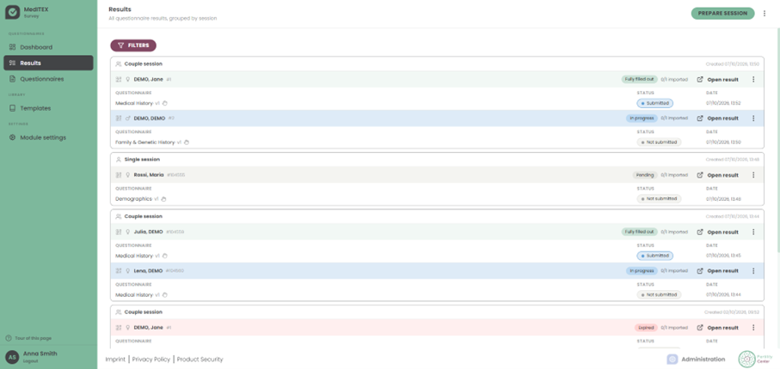Click the In progress badge for DEMO, DEMO

(x=642, y=118)
